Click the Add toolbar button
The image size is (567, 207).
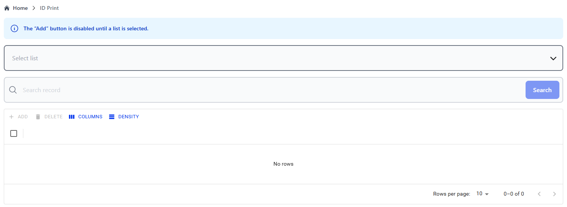[18, 117]
